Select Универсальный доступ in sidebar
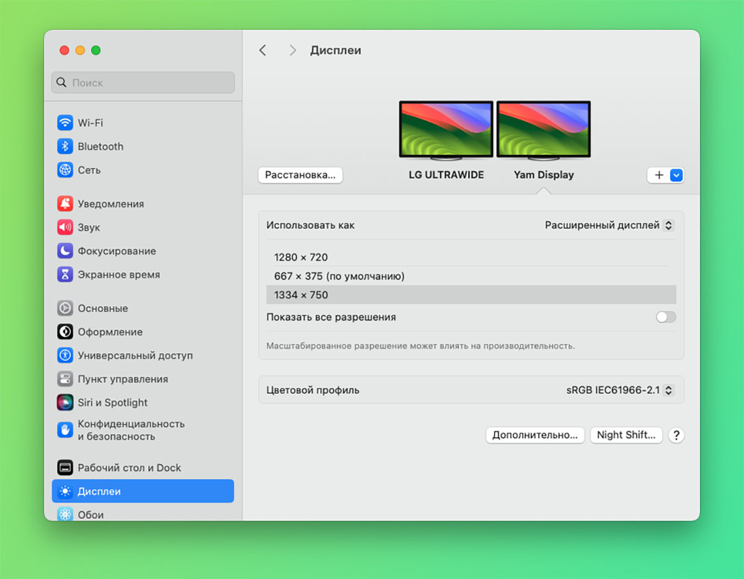This screenshot has height=579, width=744. (135, 356)
